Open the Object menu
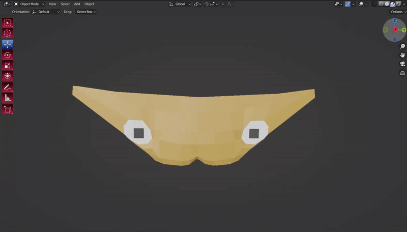The height and width of the screenshot is (232, 407). 89,4
